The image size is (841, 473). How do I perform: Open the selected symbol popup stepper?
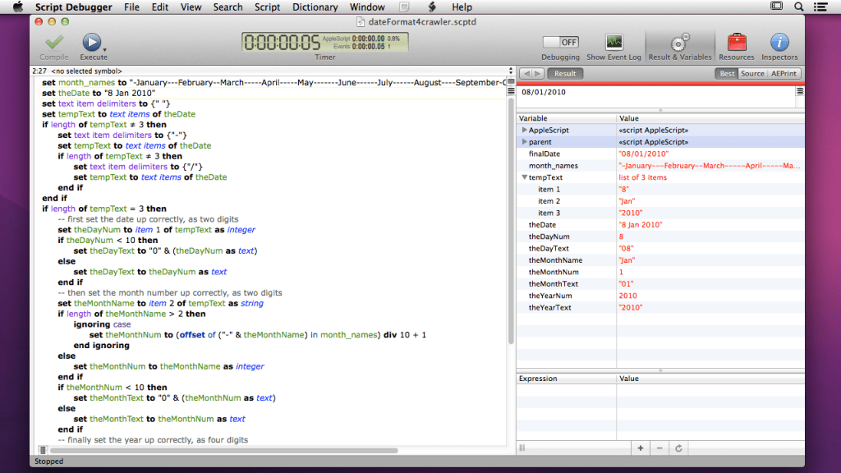[511, 71]
